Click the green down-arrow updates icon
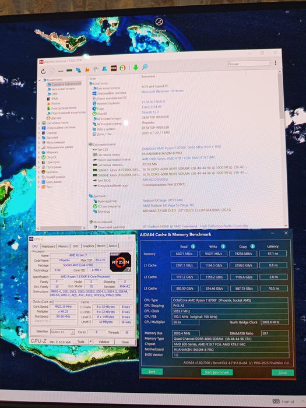Viewport: 306px width, 408px height. click(136, 68)
